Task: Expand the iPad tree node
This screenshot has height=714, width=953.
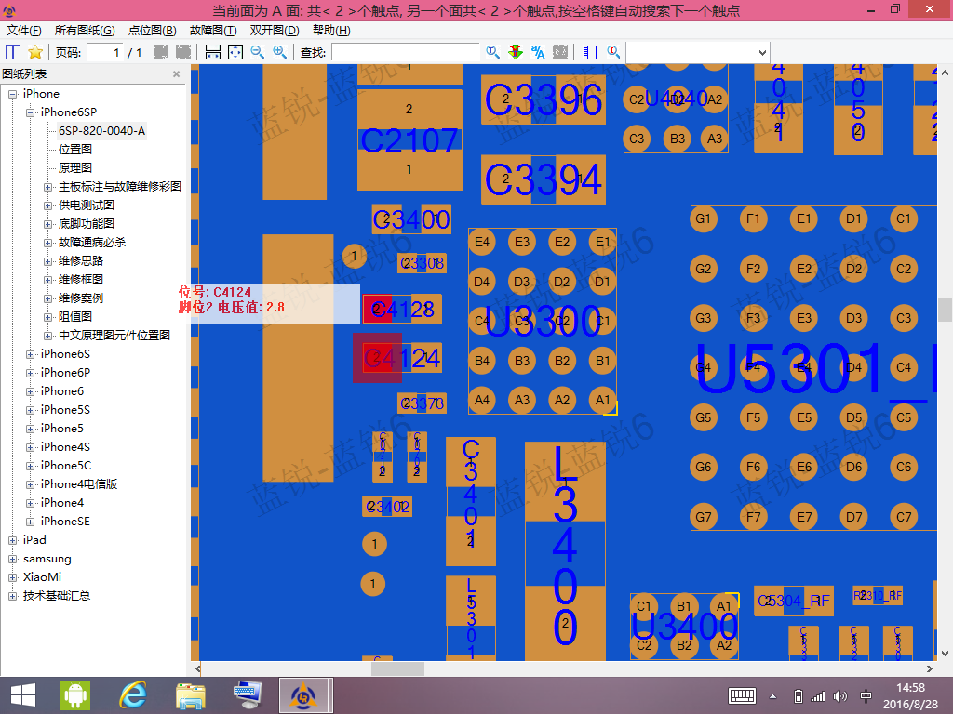Action: click(12, 540)
